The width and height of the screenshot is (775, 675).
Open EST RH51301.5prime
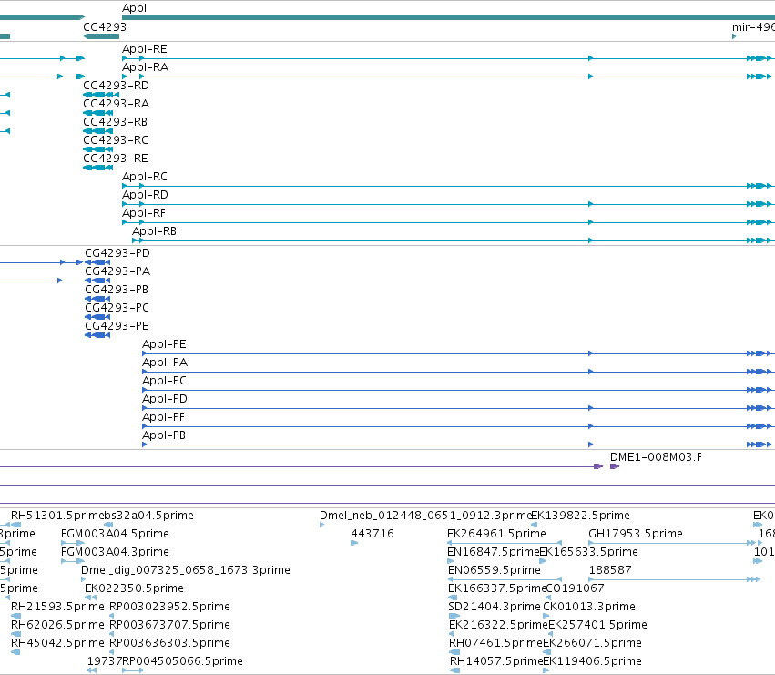[56, 516]
